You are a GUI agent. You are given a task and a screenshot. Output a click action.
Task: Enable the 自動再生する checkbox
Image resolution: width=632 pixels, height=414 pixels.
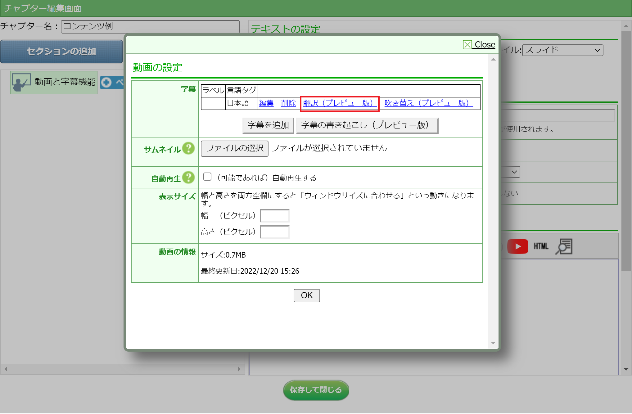(x=207, y=177)
